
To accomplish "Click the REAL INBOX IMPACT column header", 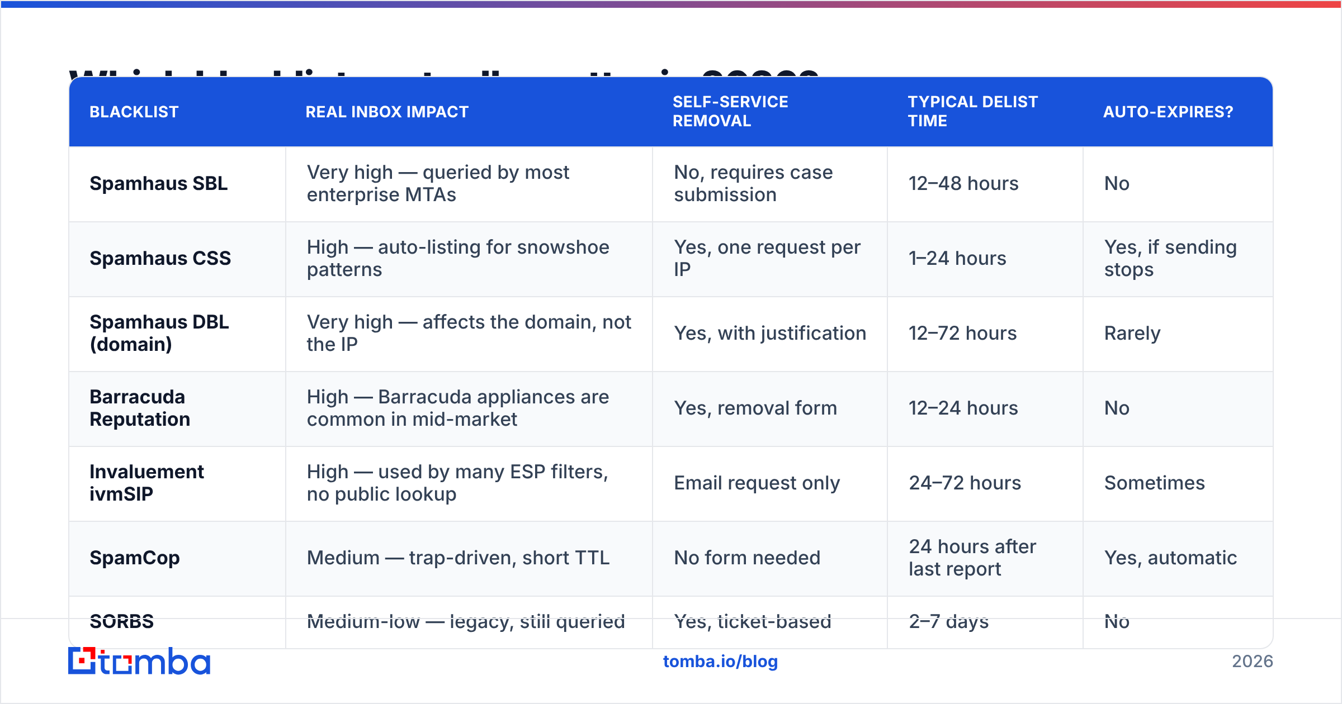I will coord(387,112).
